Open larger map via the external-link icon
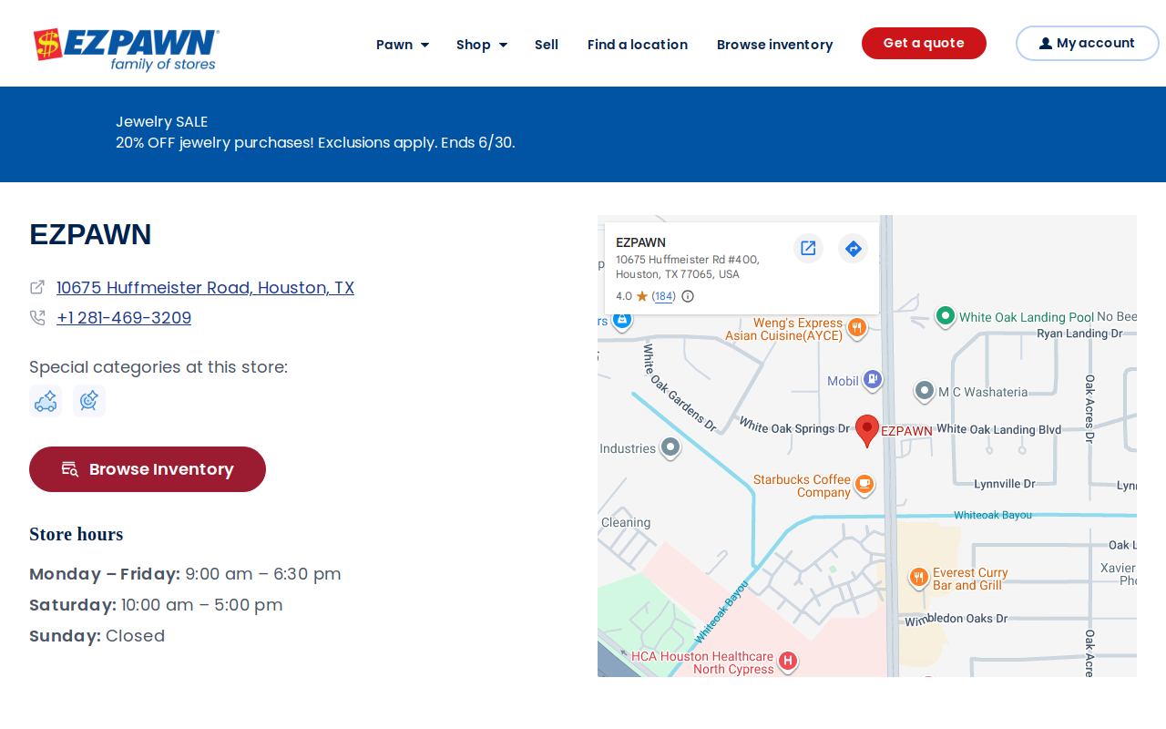This screenshot has height=729, width=1166. pyautogui.click(x=808, y=248)
